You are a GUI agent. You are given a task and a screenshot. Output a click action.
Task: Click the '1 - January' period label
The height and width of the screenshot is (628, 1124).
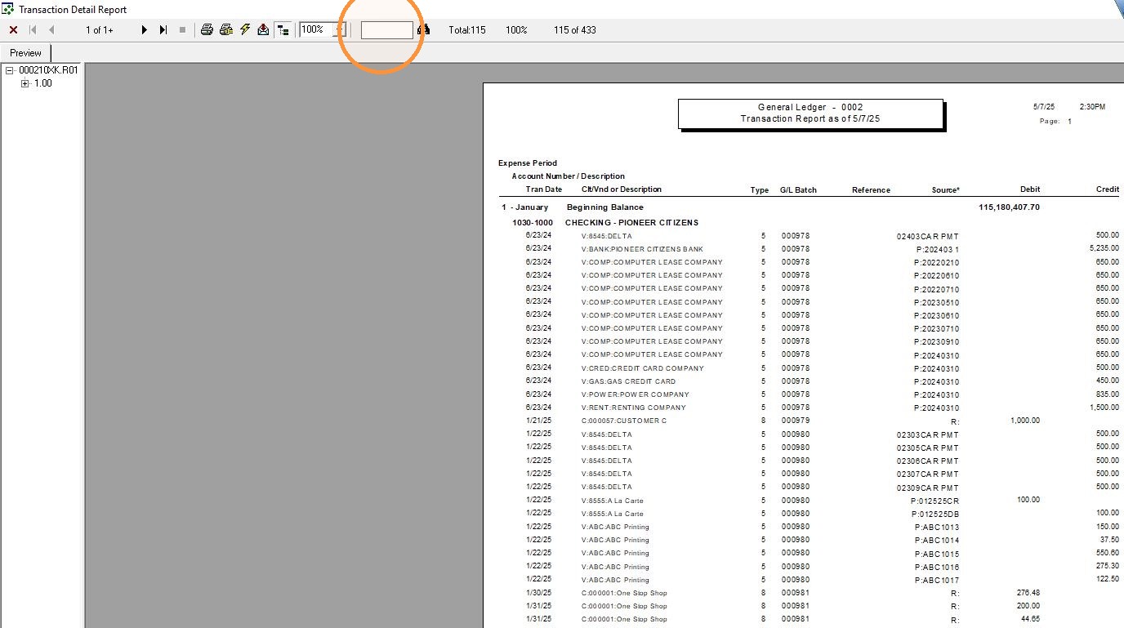525,207
